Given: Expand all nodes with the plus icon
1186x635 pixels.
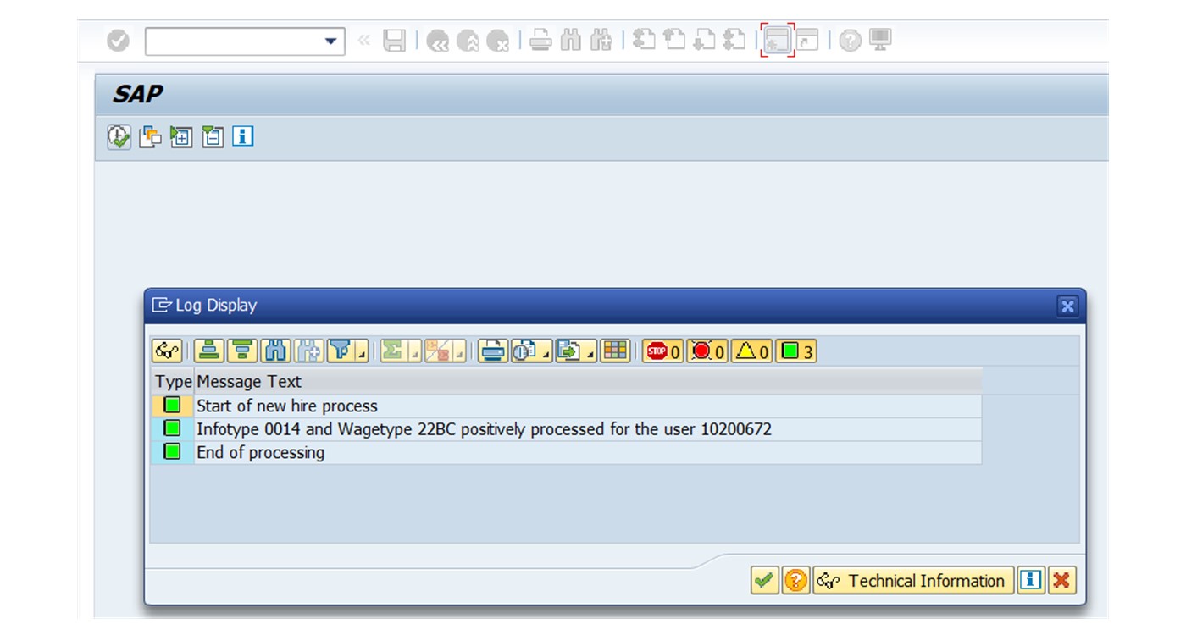Looking at the screenshot, I should pyautogui.click(x=180, y=137).
